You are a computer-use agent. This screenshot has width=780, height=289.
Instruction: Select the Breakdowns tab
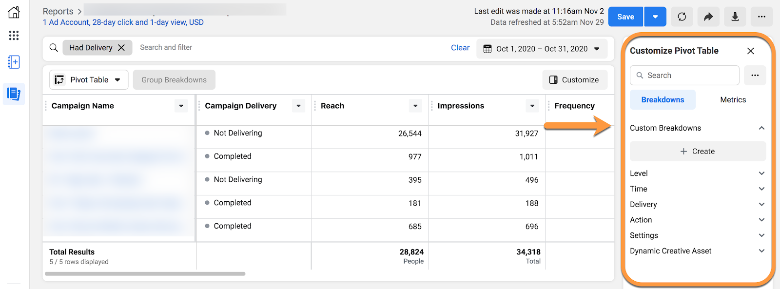tap(663, 100)
